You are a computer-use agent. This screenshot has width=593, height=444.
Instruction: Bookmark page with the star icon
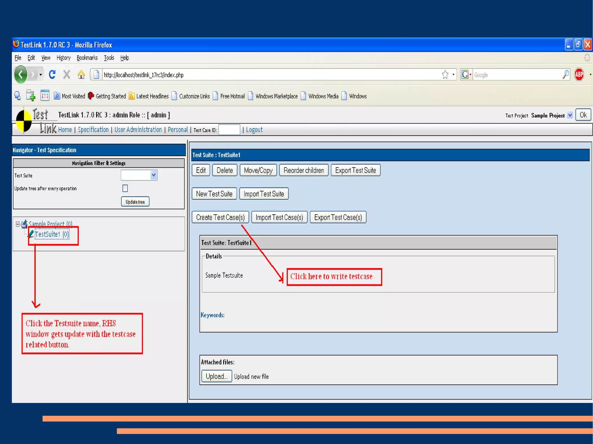click(445, 75)
